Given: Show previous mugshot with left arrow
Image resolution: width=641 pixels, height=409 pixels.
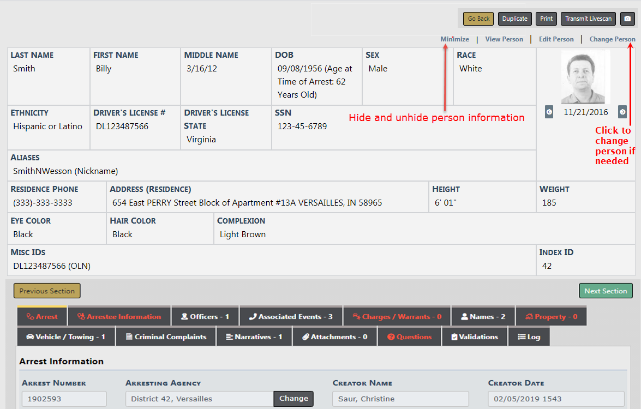Looking at the screenshot, I should pyautogui.click(x=549, y=112).
